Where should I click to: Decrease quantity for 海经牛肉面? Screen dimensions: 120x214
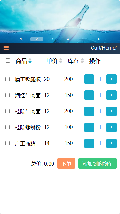click(x=89, y=95)
